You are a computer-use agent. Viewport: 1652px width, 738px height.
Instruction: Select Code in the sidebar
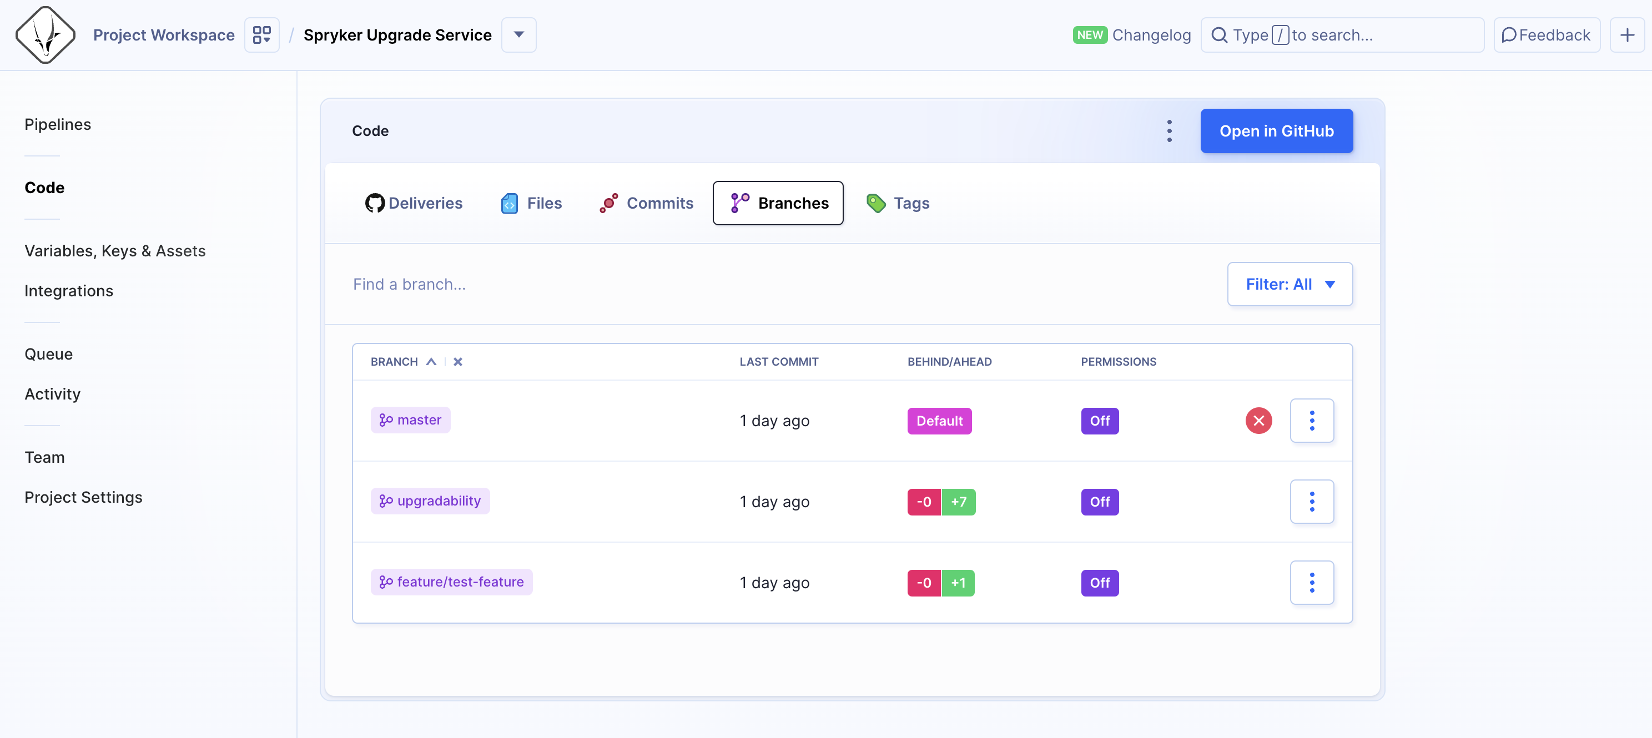[44, 188]
